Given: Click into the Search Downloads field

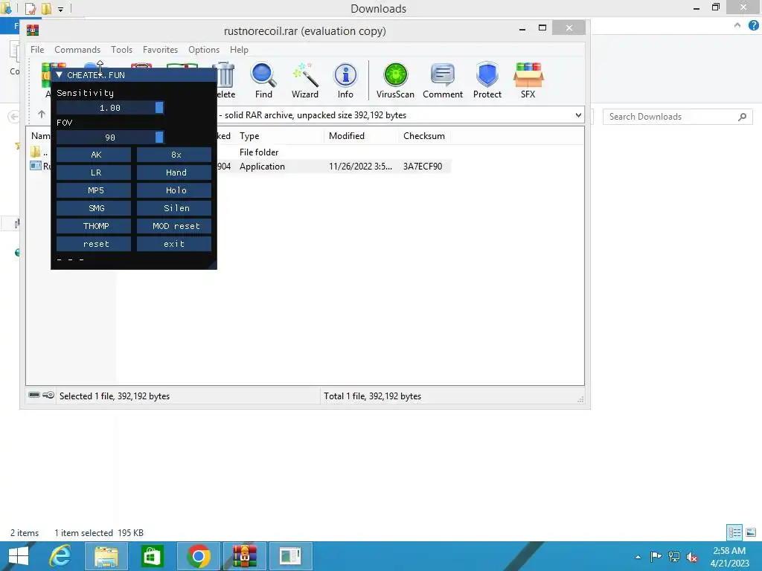Looking at the screenshot, I should 677,117.
